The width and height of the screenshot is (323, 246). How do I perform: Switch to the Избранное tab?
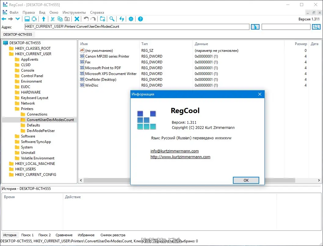(x=86, y=235)
